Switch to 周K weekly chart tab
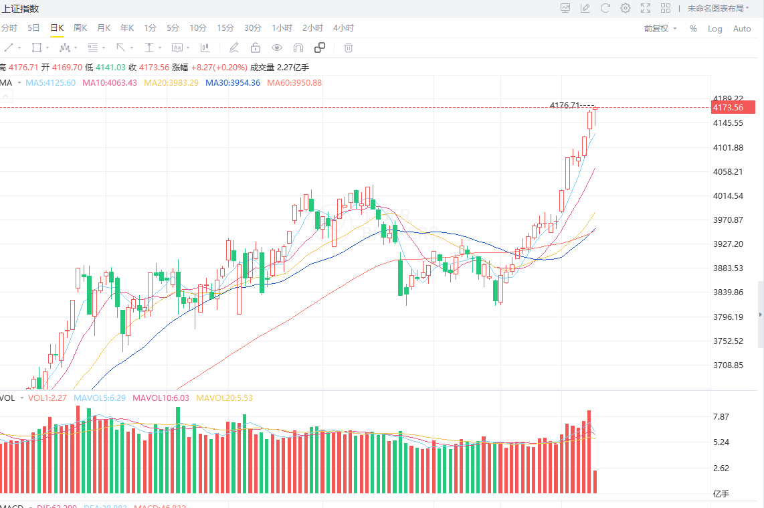The width and height of the screenshot is (764, 508). pos(80,28)
